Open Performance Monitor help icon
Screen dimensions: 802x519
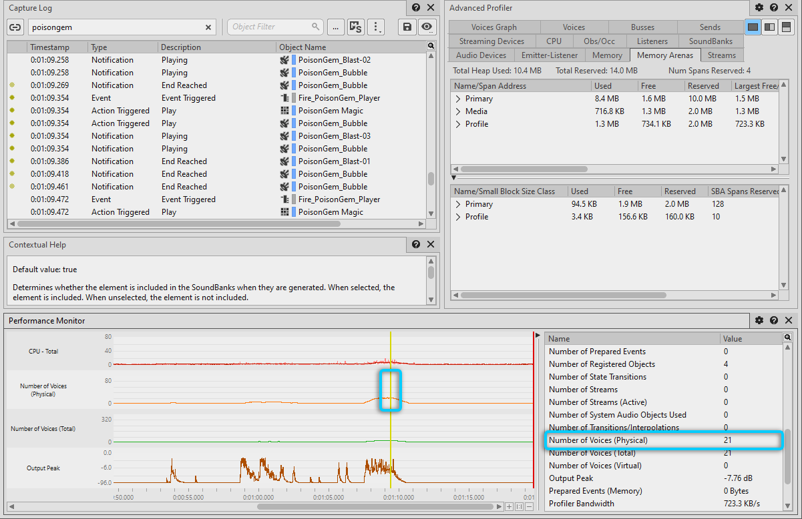point(774,321)
